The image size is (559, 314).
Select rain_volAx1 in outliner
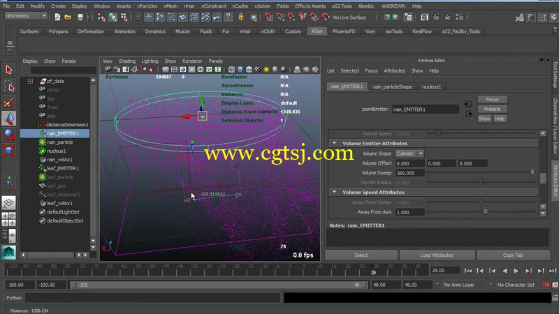tap(60, 160)
